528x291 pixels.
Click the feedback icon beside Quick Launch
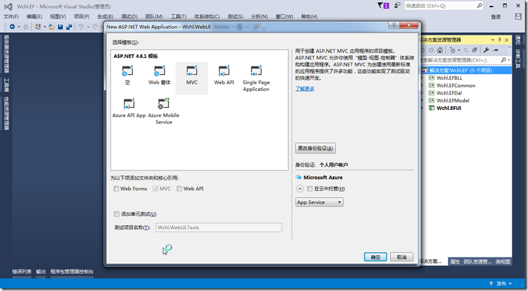coord(397,5)
